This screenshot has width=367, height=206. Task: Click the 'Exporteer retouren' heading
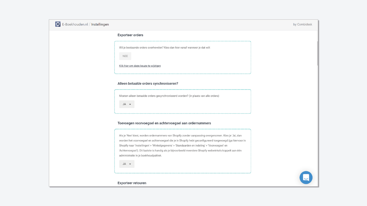pos(132,183)
